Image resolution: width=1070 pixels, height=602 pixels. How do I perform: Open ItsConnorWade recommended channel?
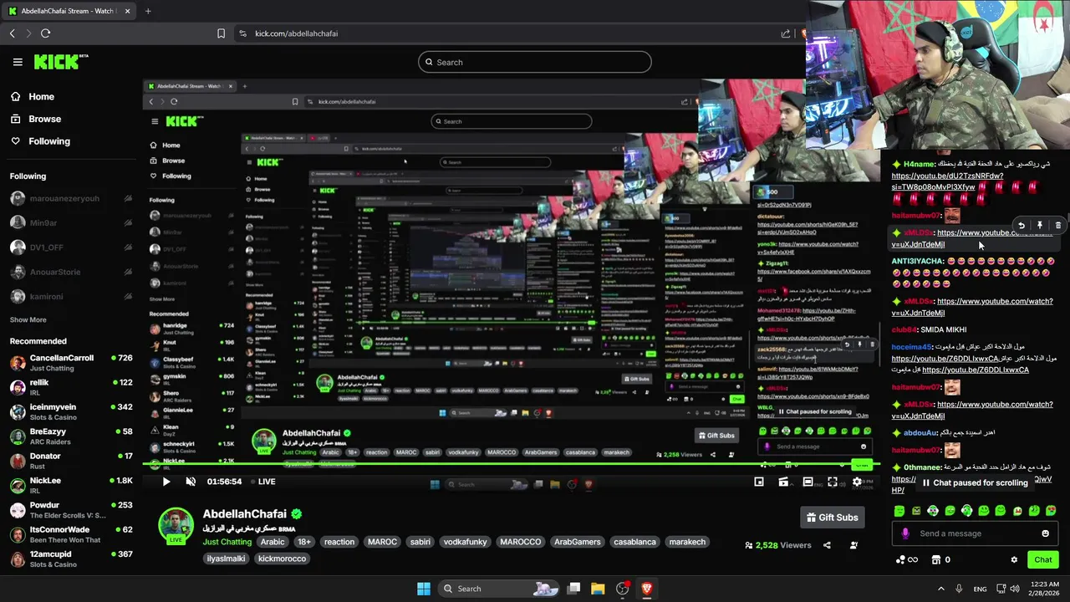point(71,534)
